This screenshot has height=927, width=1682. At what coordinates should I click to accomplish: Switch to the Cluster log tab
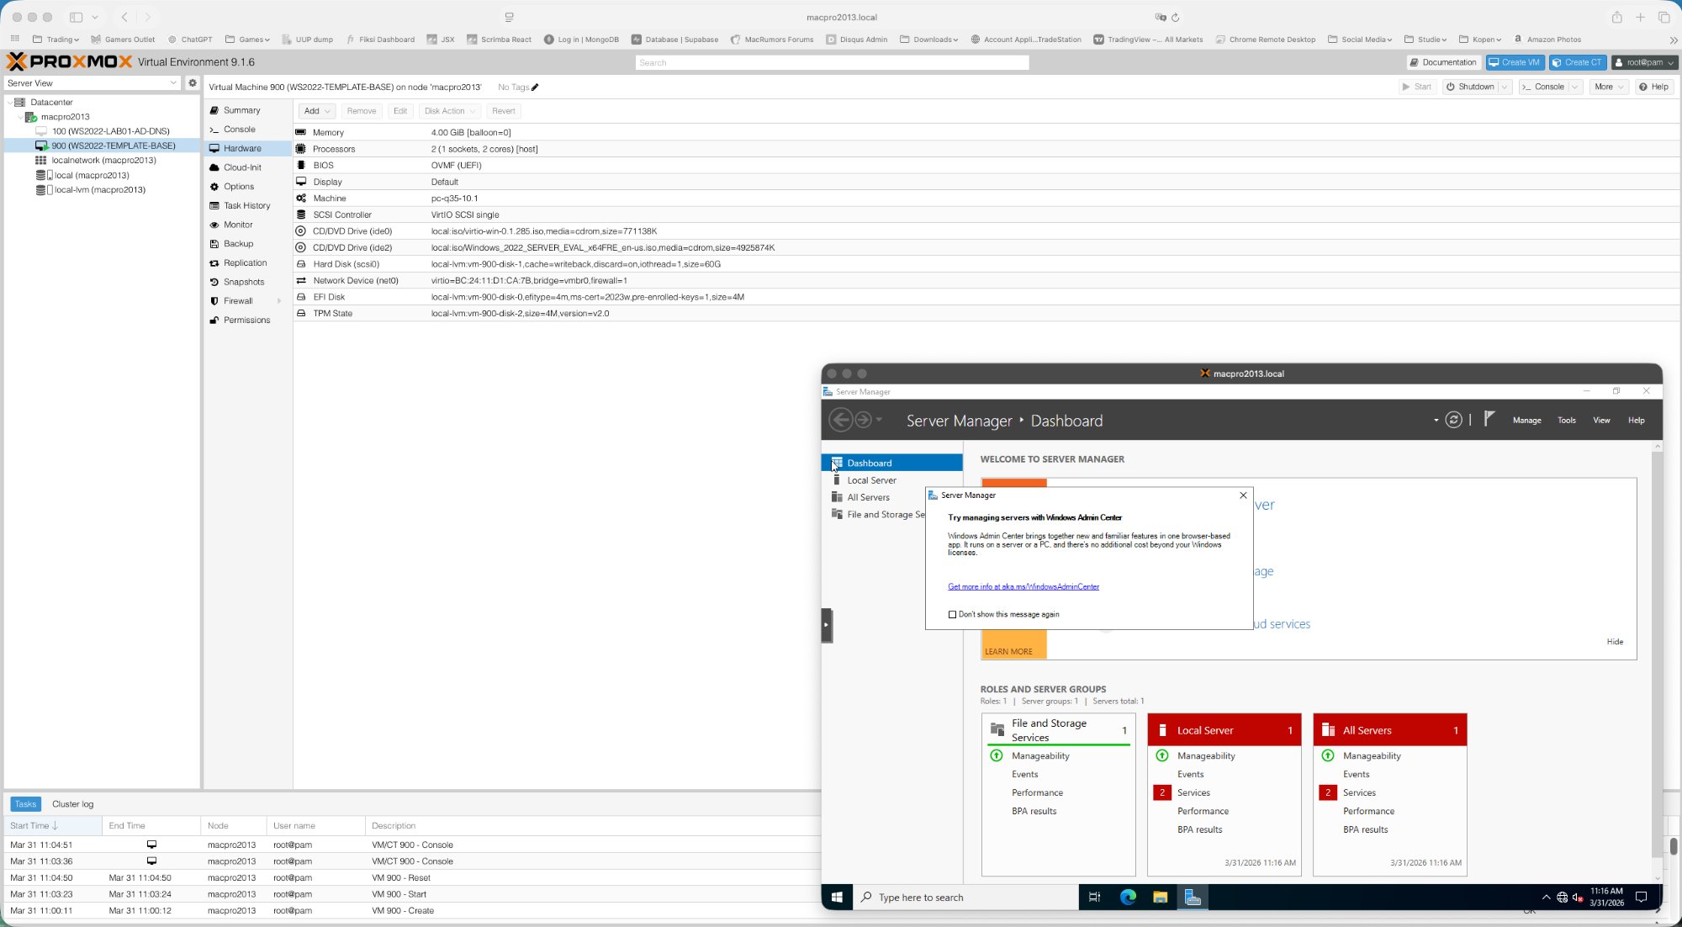point(72,803)
